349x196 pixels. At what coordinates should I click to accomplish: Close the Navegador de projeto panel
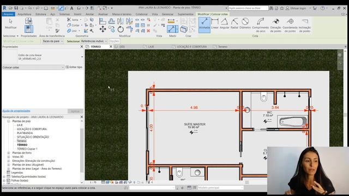(81, 117)
